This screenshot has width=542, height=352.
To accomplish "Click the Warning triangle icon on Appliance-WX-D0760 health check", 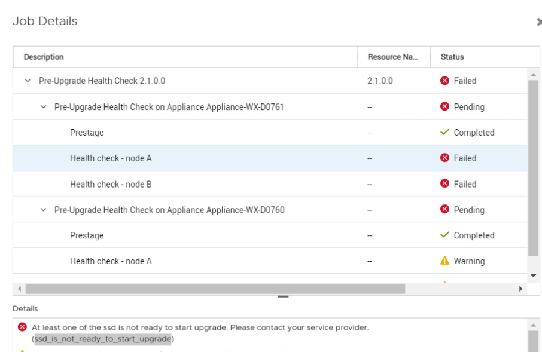I will (445, 261).
